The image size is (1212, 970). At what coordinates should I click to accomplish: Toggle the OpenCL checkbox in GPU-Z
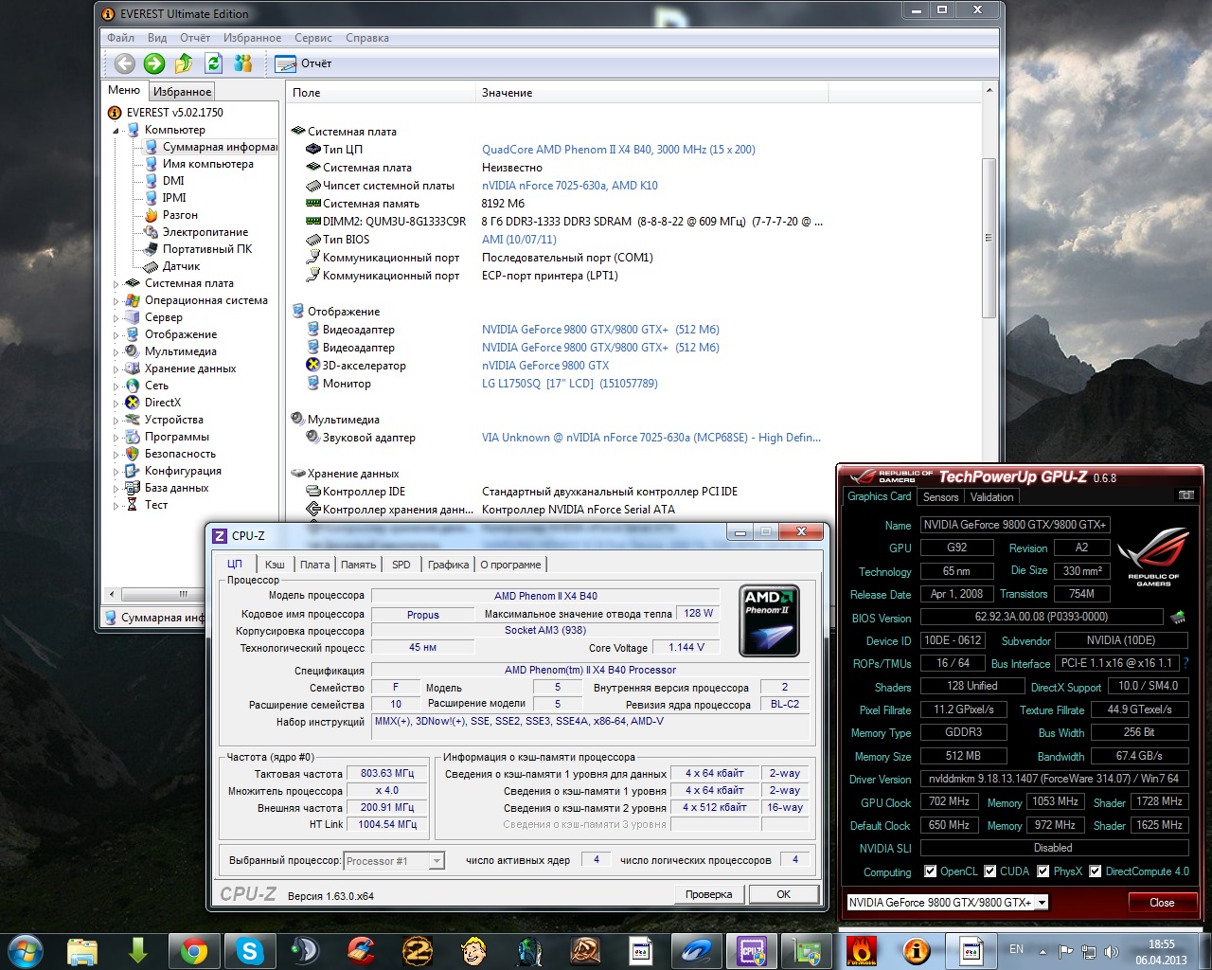click(931, 871)
